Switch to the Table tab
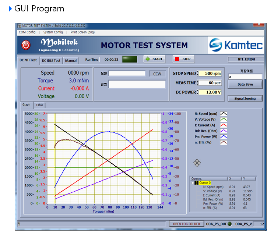 point(39,105)
